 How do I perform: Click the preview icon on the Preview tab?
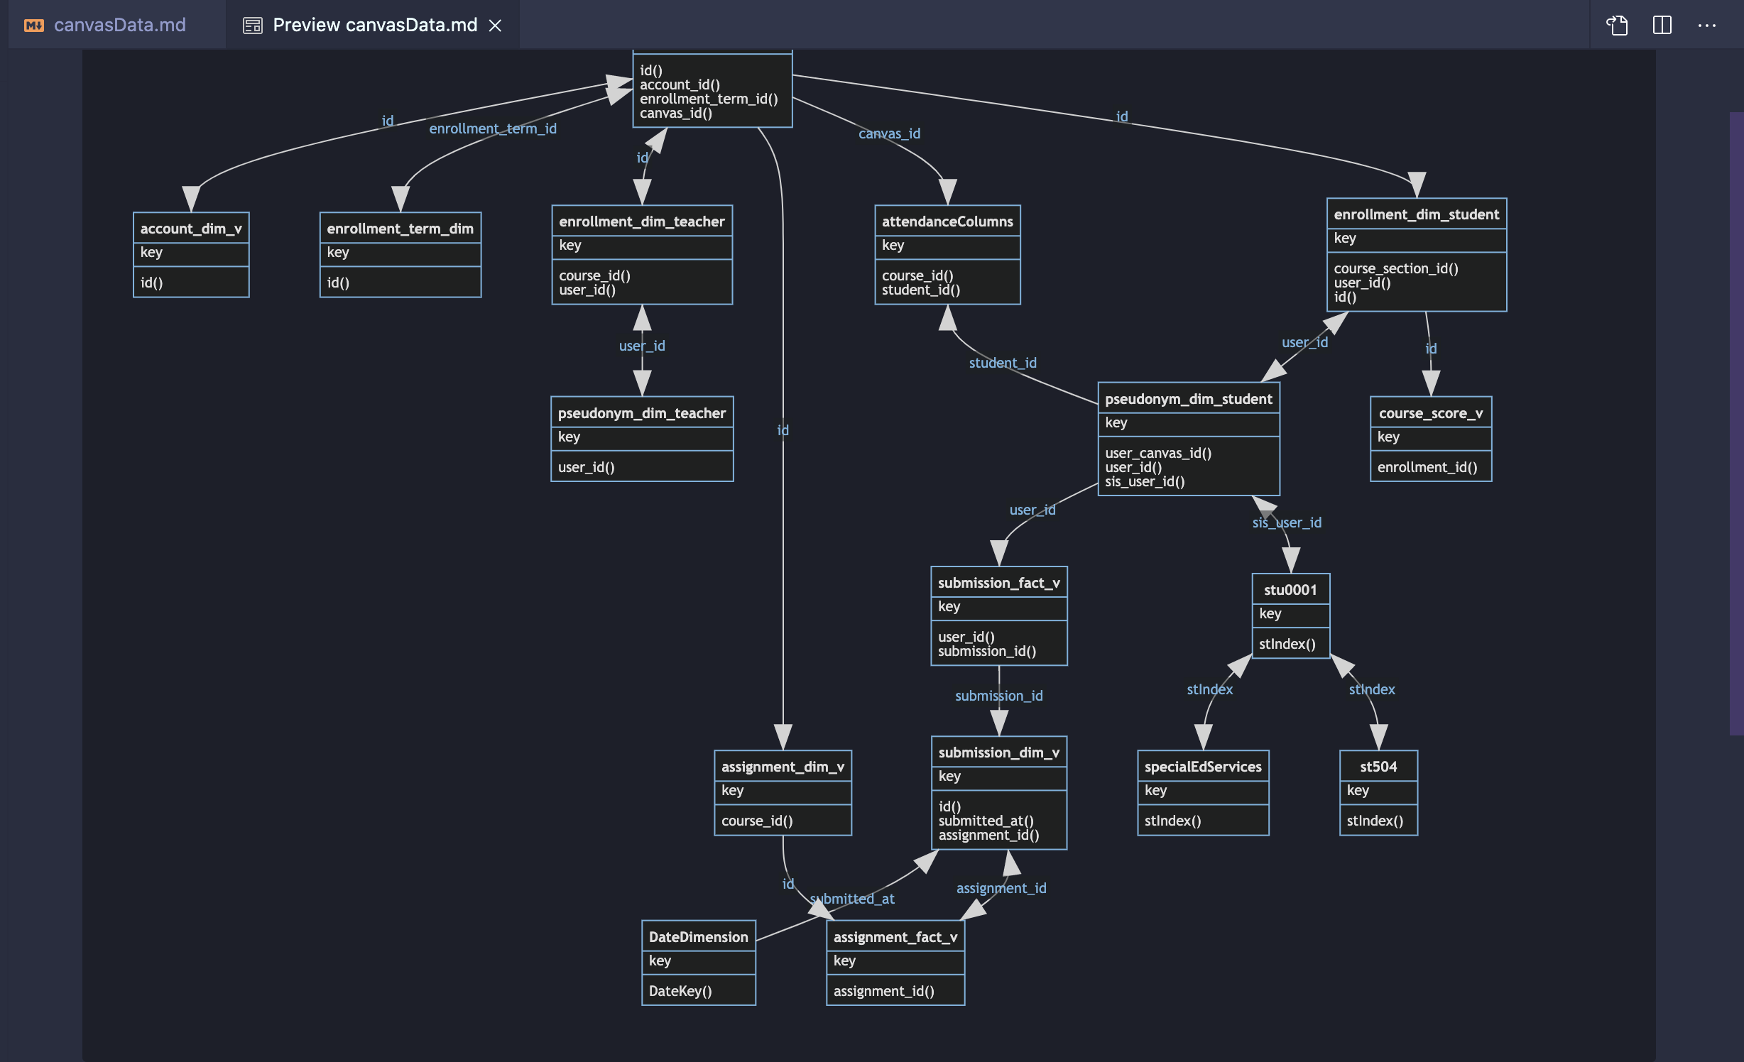click(251, 25)
